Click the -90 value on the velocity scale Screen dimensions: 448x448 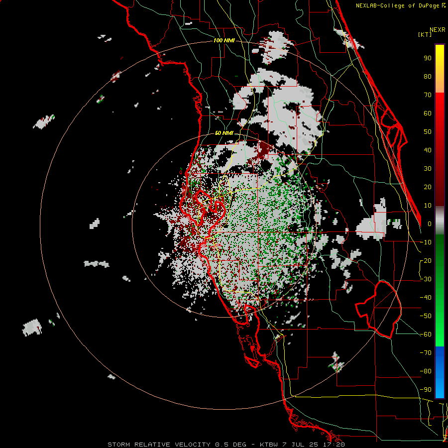tap(426, 390)
